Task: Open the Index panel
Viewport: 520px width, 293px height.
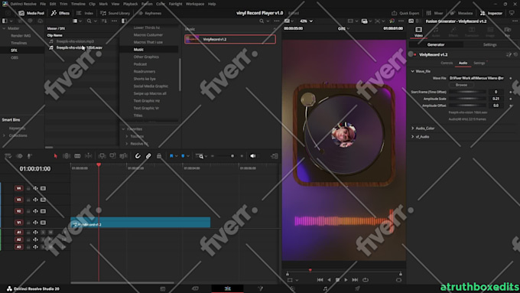Action: [85, 13]
